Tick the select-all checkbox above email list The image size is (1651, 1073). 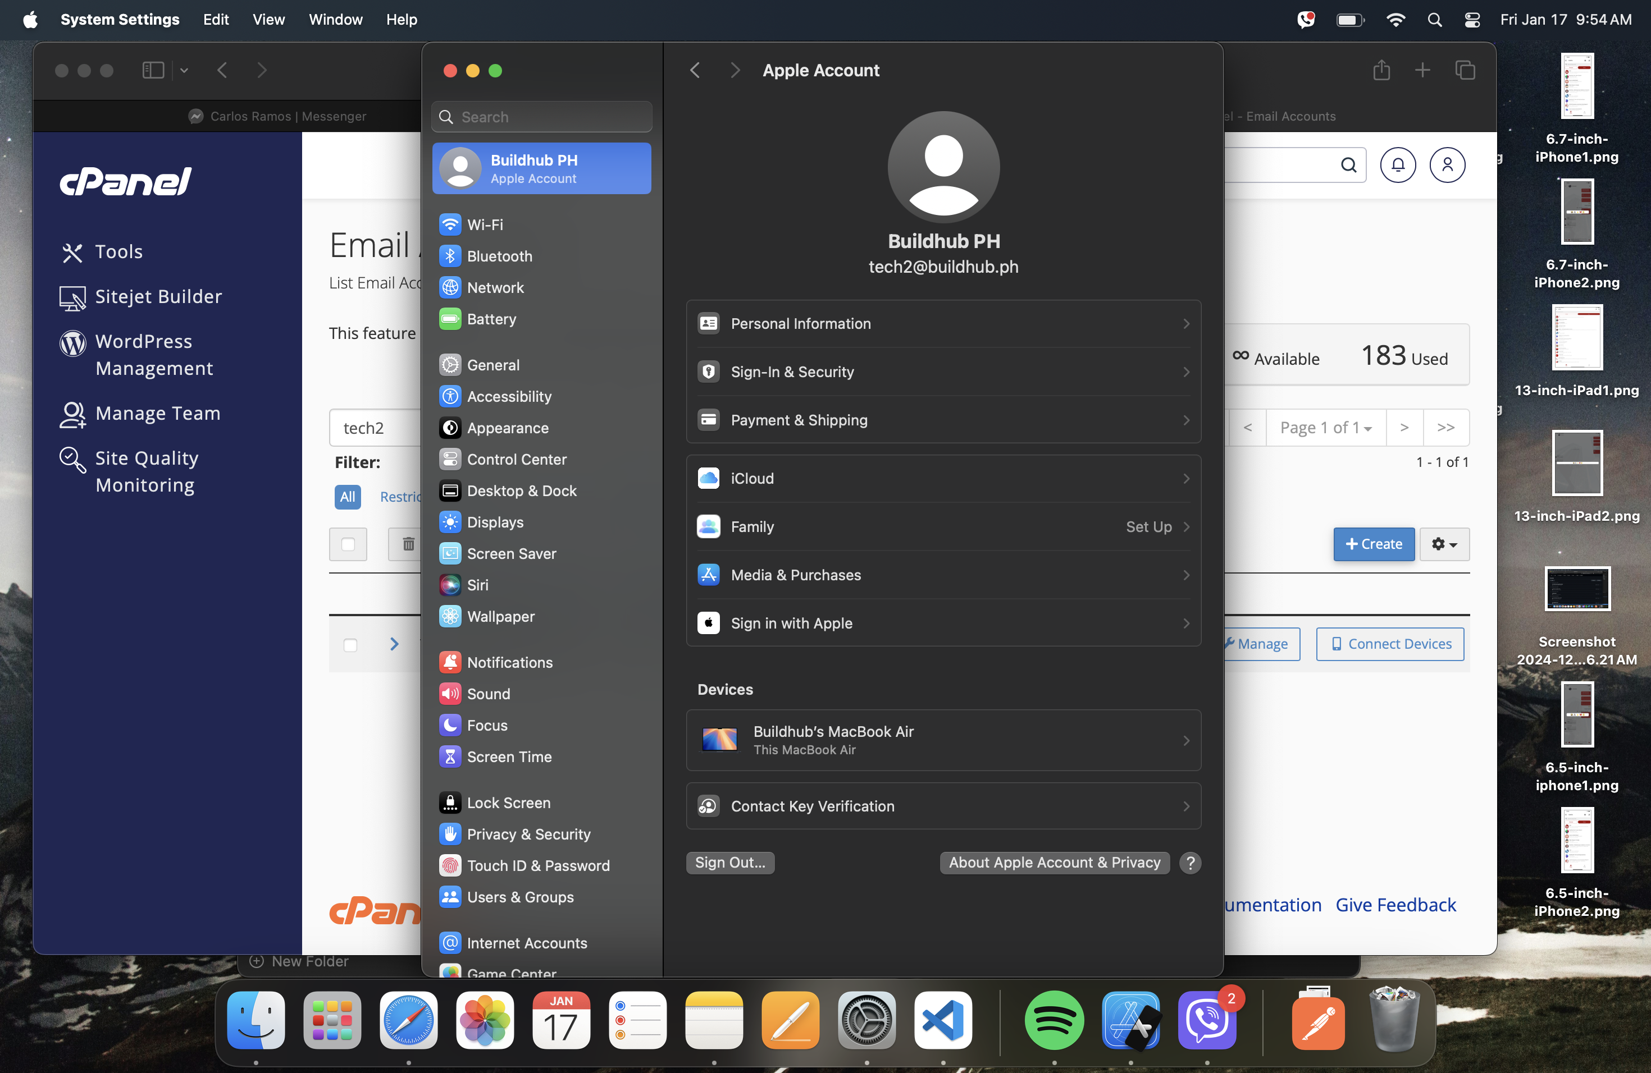[x=348, y=544]
